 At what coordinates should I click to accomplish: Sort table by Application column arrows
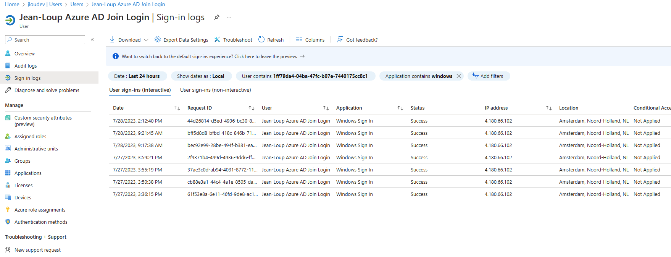point(400,108)
